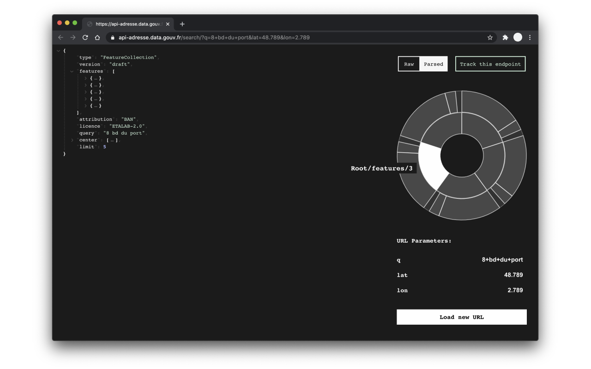
Task: Close the api-adresse.data.gouv tab
Action: [168, 24]
